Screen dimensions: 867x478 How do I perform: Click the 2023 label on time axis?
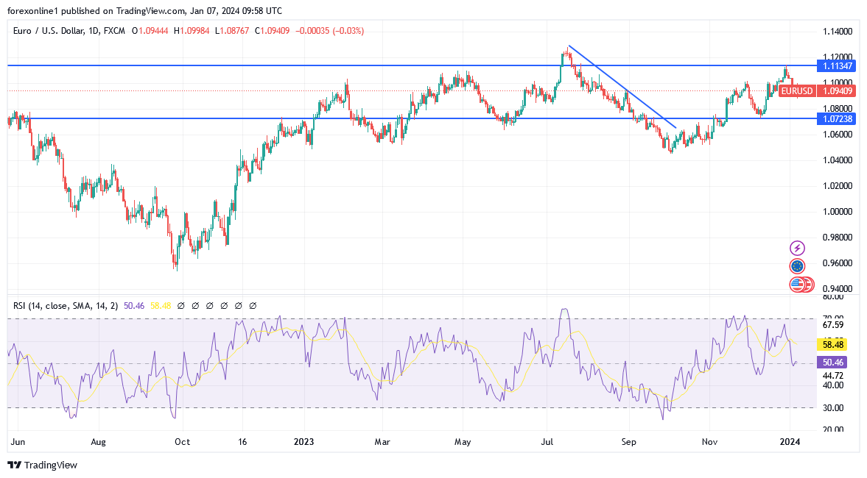[x=303, y=442]
